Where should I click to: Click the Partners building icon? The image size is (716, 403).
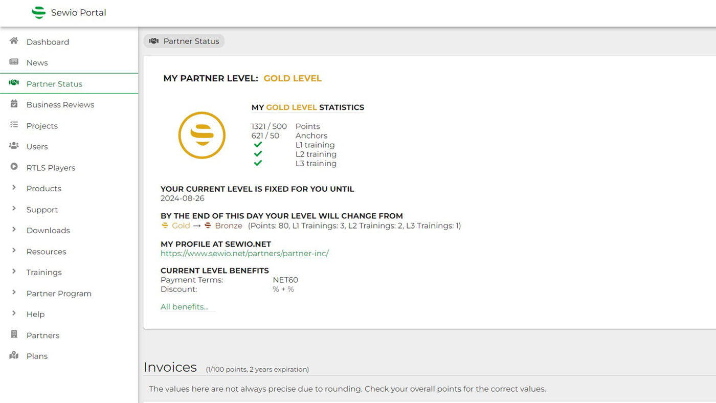[x=14, y=334]
